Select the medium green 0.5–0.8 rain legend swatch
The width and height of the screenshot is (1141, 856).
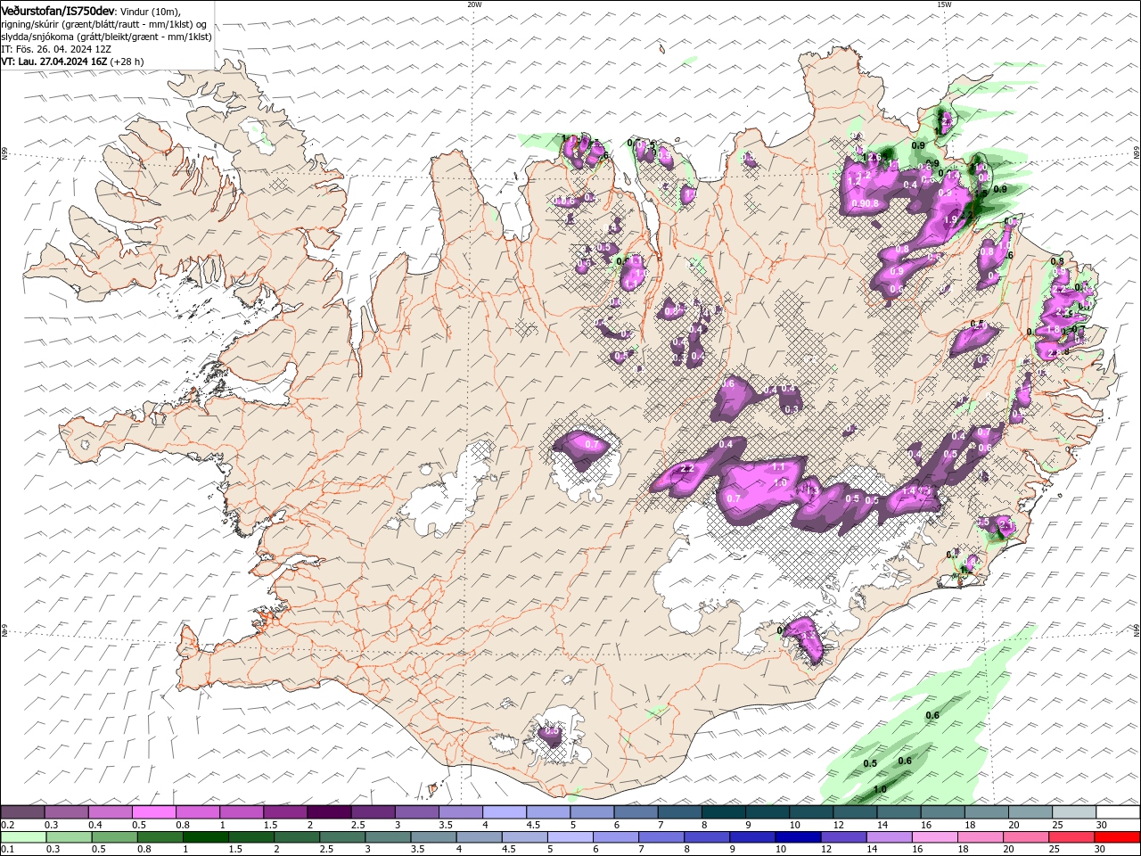pos(116,837)
